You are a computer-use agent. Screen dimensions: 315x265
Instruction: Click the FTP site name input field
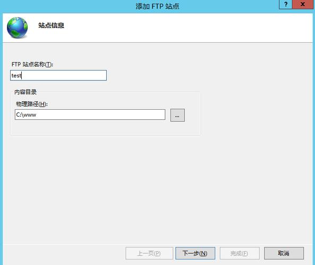58,75
